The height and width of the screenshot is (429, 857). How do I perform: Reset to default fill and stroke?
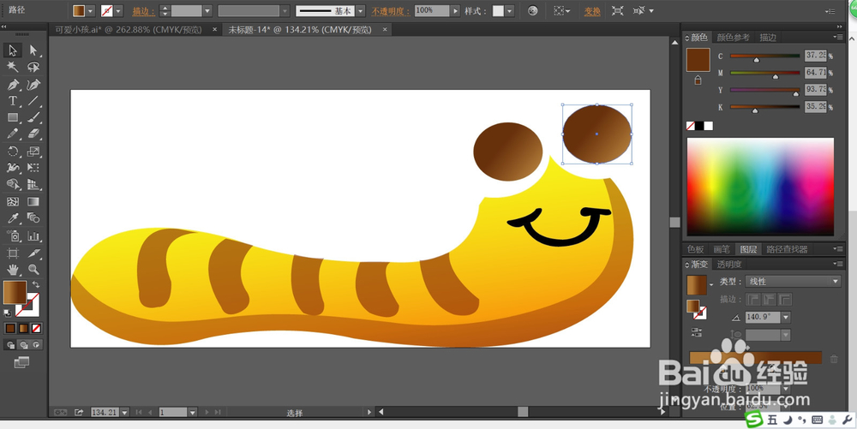[x=7, y=313]
